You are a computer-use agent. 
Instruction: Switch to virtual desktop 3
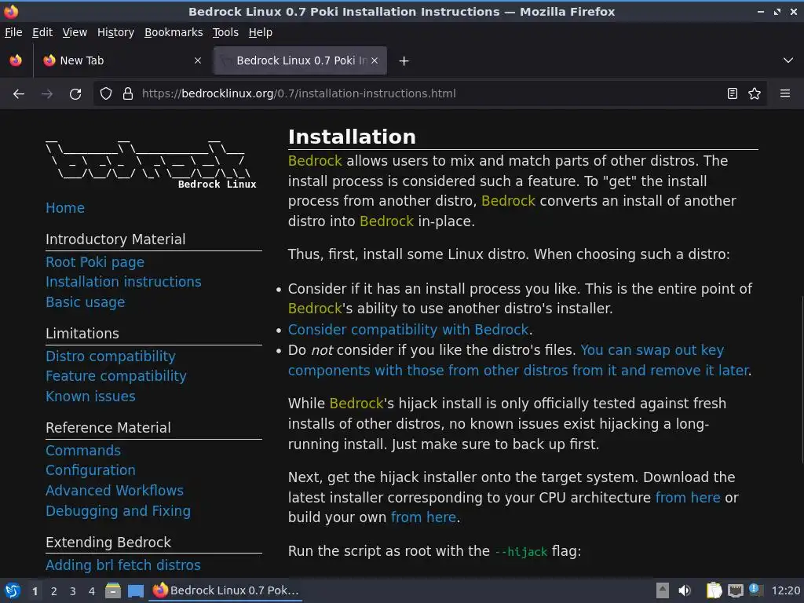pyautogui.click(x=73, y=591)
